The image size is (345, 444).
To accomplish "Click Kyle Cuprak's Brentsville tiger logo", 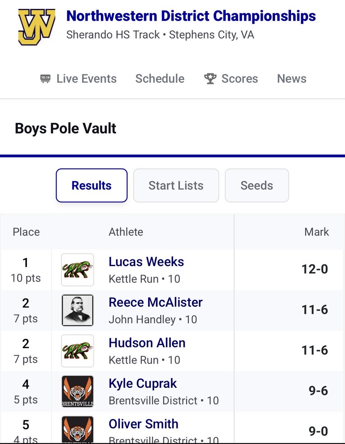I will [x=78, y=391].
